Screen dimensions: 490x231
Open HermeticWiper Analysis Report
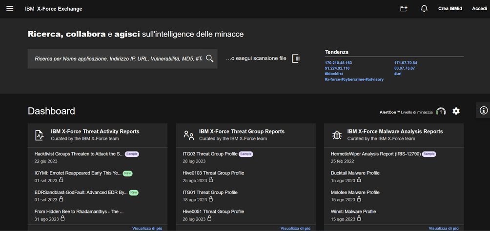[x=376, y=154]
